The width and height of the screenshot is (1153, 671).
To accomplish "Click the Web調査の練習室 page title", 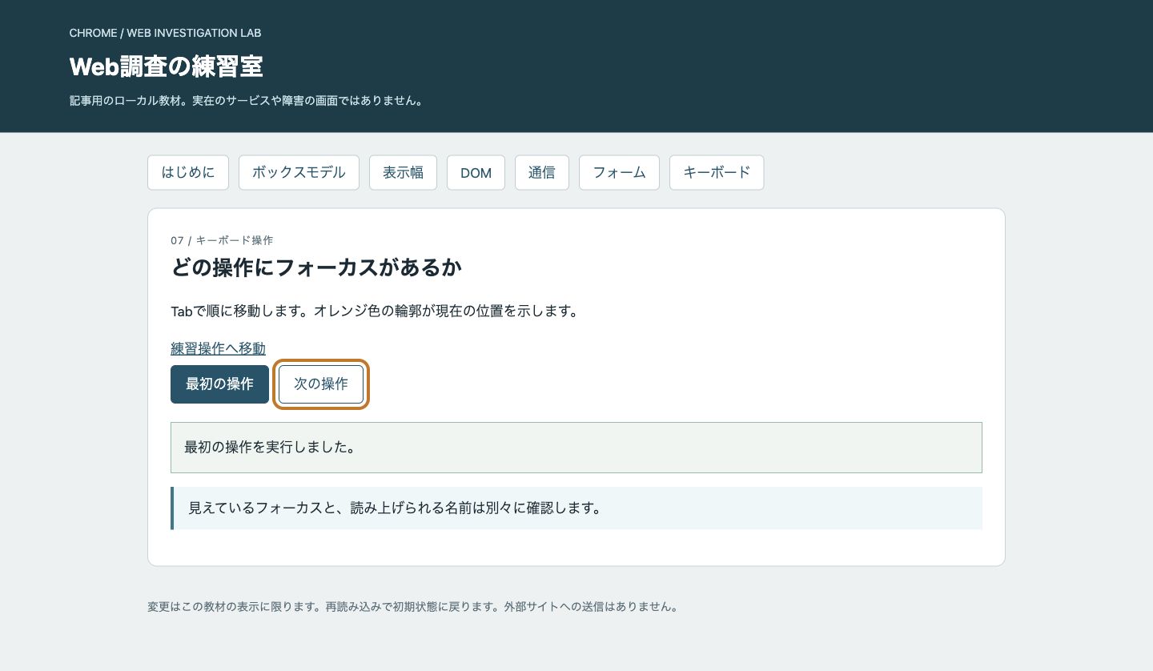I will (167, 66).
